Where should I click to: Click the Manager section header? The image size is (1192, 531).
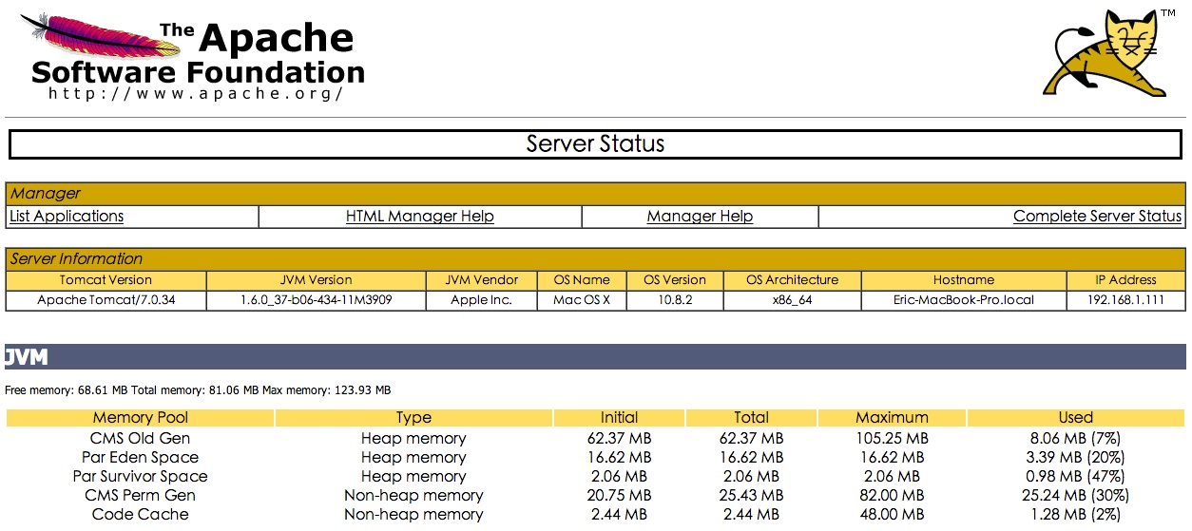pos(596,193)
